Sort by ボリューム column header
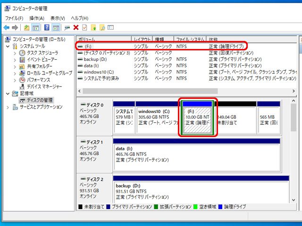302x226 pixels. pos(104,39)
